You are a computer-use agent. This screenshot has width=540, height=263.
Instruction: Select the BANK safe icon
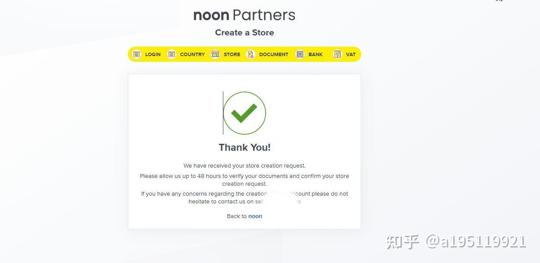(x=300, y=54)
